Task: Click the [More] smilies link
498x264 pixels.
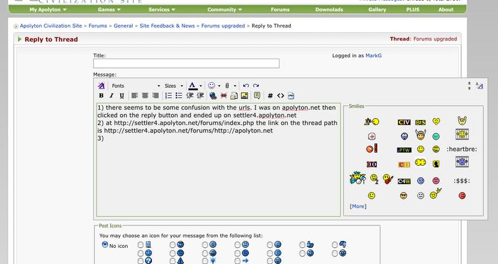Action: 358,205
